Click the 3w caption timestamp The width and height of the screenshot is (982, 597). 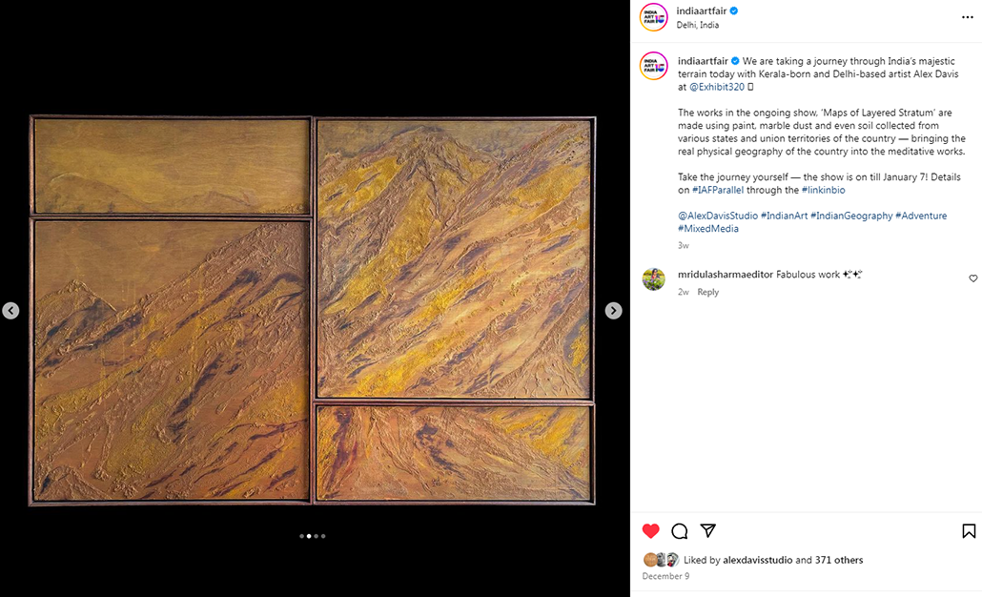click(684, 245)
